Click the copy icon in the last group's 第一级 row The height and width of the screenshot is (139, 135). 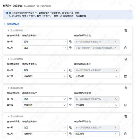(x=71, y=128)
